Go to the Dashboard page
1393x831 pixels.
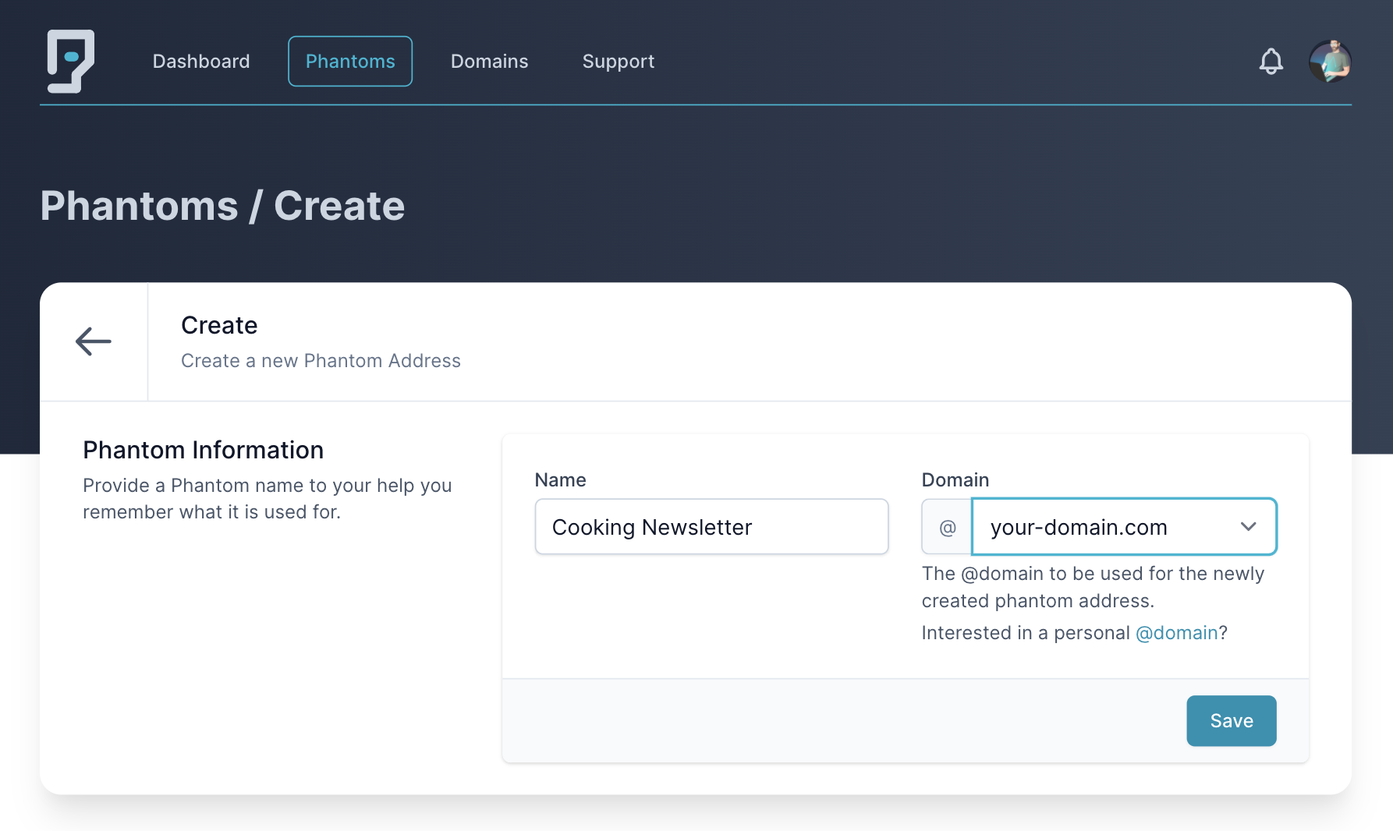[201, 62]
